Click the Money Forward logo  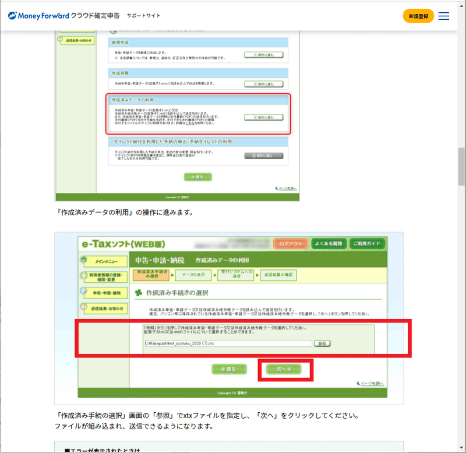(38, 16)
